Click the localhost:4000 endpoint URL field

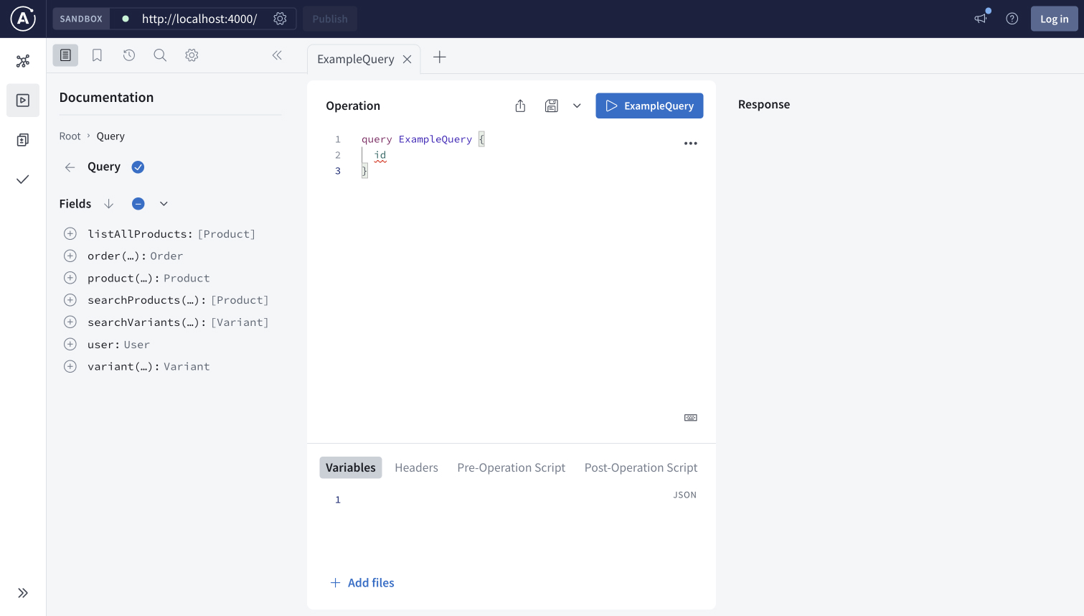(x=199, y=19)
